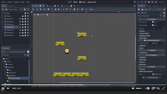Viewport: 167px width, 94px height.
Task: Select the Pan Mode hand tool
Action: coord(56,9)
